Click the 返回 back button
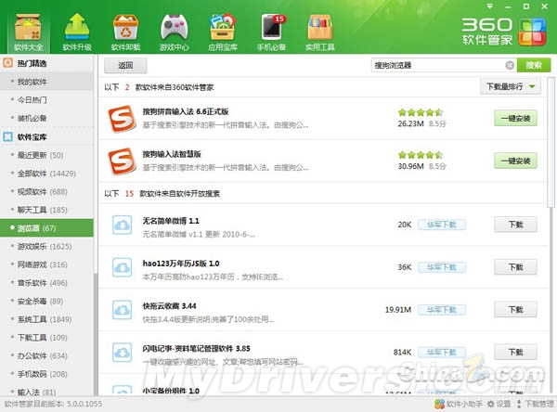The width and height of the screenshot is (557, 412). 120,66
